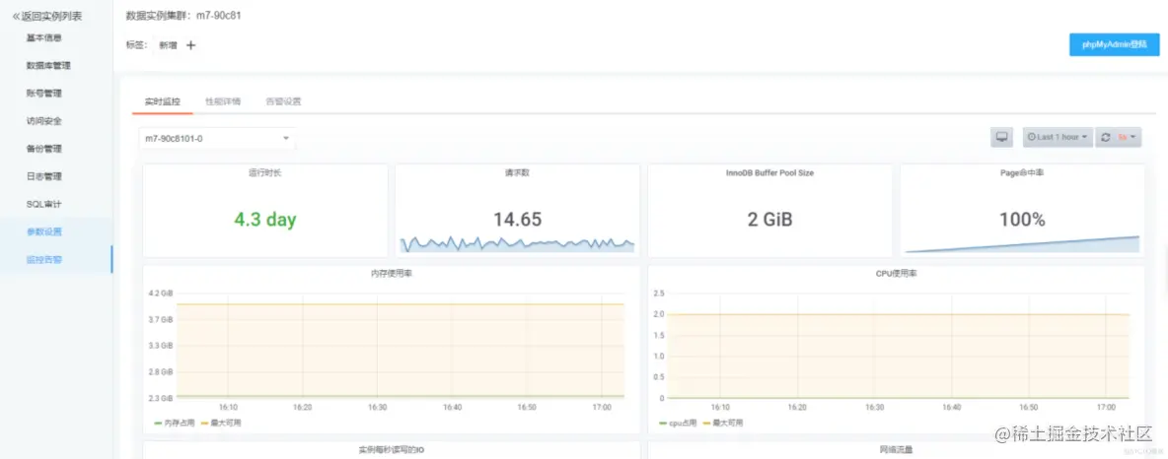The image size is (1168, 459).
Task: Open 数据库管理 in the sidebar
Action: coord(48,65)
